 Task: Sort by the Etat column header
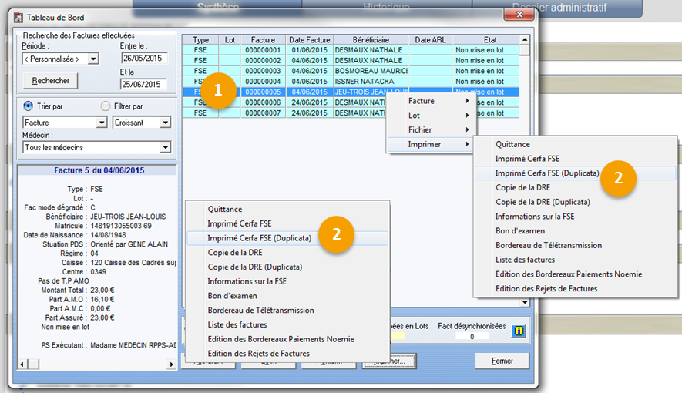pos(490,39)
